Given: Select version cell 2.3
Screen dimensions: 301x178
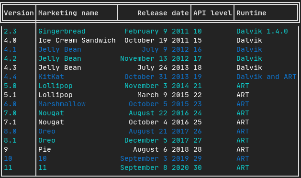Looking at the screenshot, I should [x=10, y=31].
